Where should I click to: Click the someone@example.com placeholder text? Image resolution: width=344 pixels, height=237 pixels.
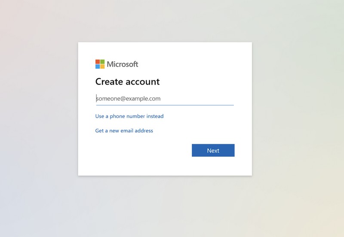[128, 98]
